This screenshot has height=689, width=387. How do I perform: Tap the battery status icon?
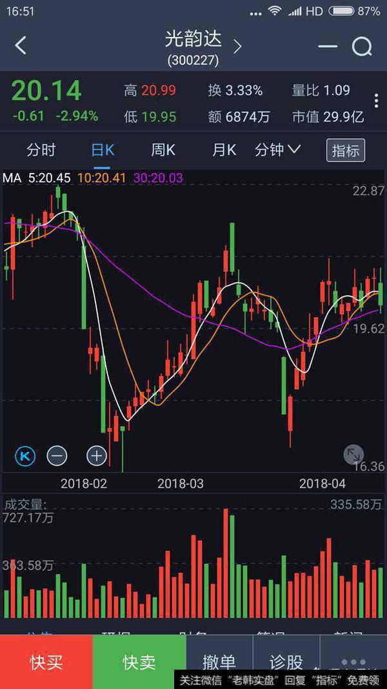click(341, 11)
